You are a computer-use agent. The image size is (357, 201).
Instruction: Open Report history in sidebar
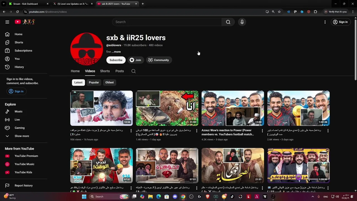click(x=24, y=185)
